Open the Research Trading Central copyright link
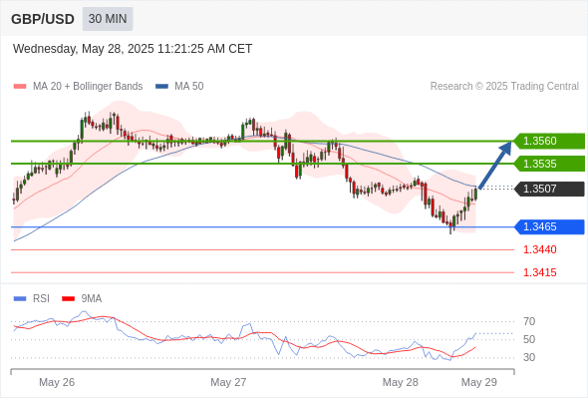Image resolution: width=588 pixels, height=399 pixels. point(504,87)
